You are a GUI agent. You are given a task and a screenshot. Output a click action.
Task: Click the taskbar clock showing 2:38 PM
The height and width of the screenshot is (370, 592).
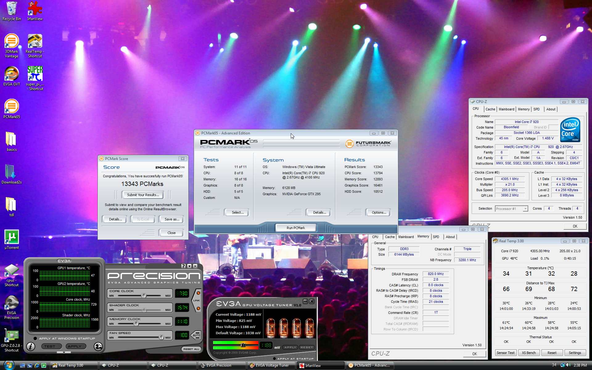(580, 365)
